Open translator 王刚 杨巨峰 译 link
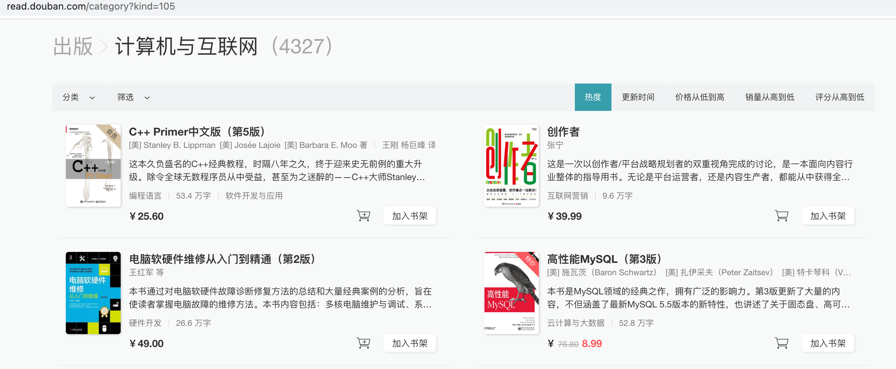 (x=409, y=145)
